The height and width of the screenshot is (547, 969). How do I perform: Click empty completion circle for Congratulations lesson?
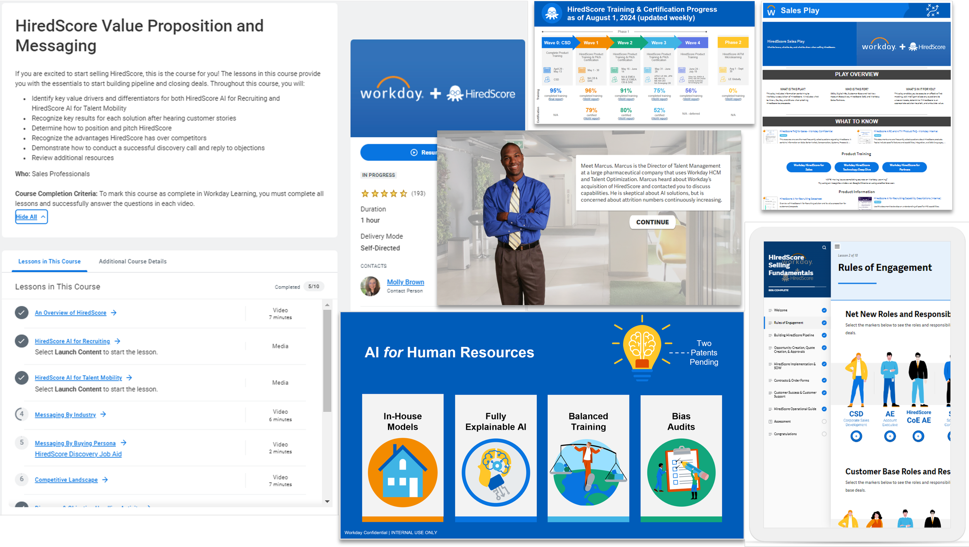pyautogui.click(x=824, y=434)
